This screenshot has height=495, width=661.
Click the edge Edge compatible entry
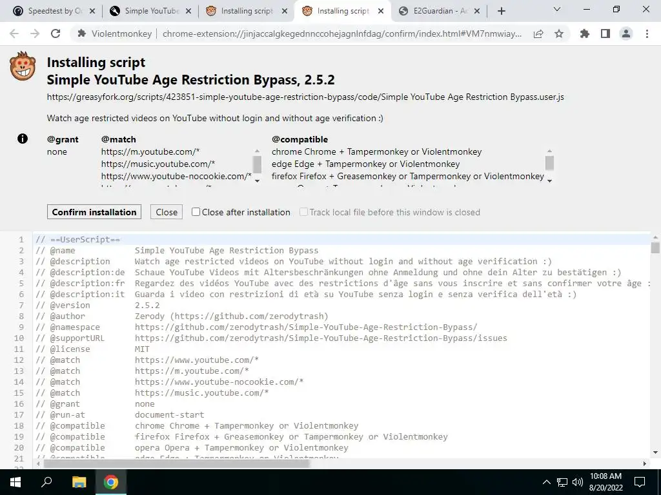click(x=365, y=164)
